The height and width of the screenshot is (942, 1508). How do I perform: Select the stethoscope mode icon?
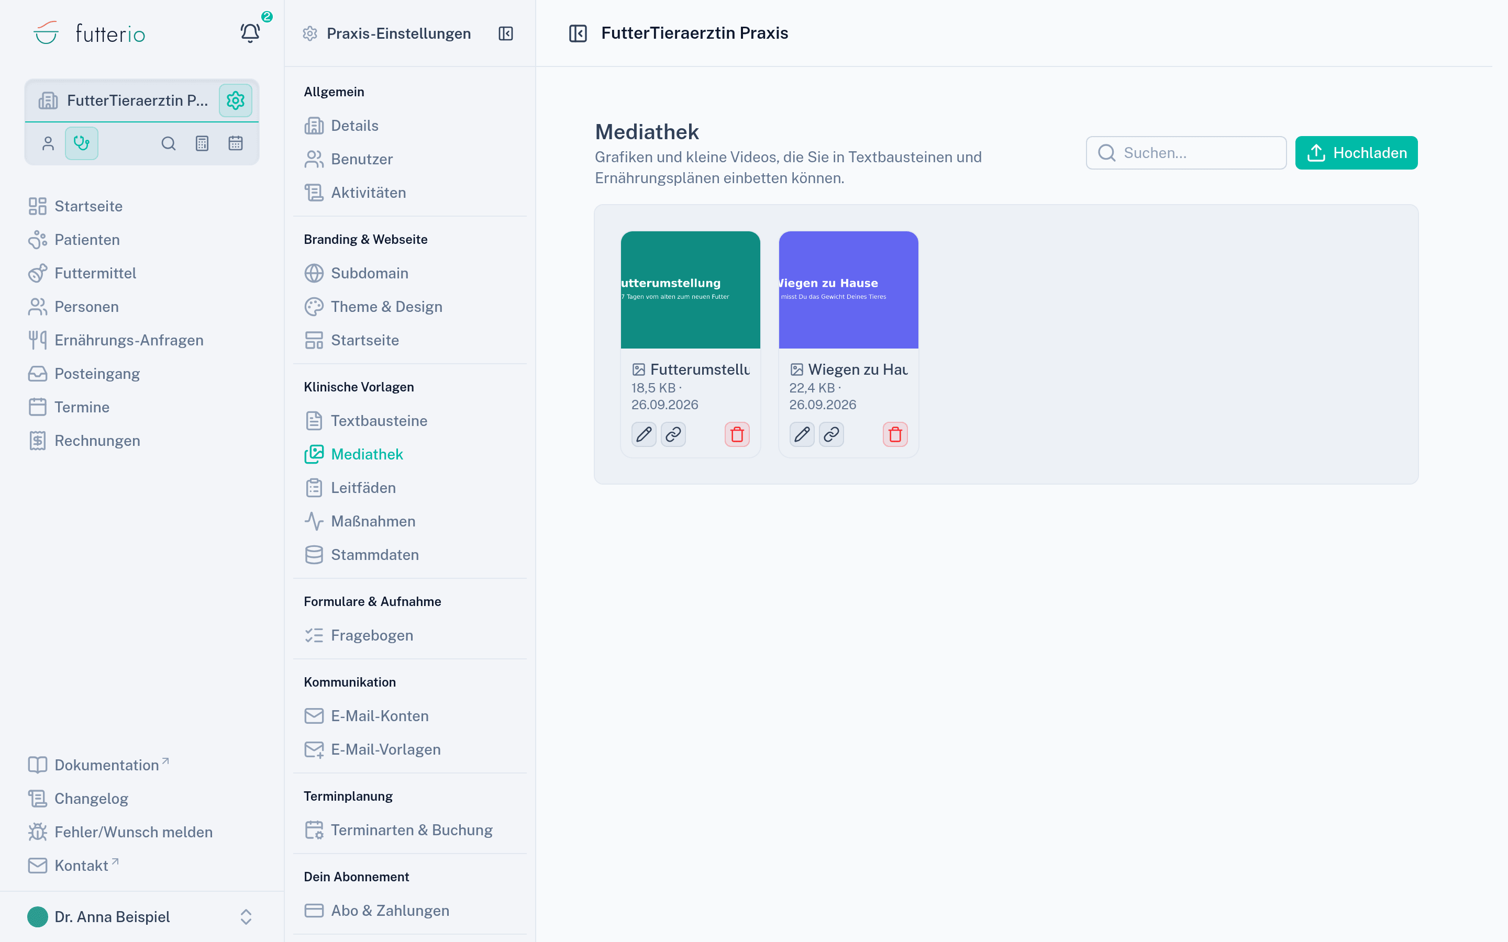[82, 143]
